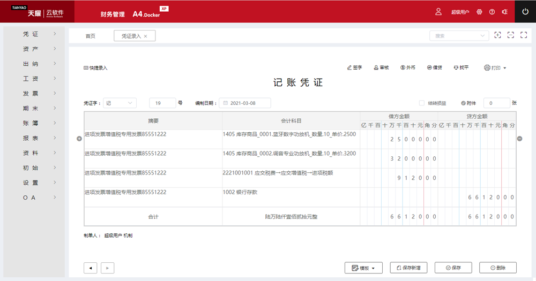Image resolution: width=536 pixels, height=281 pixels.
Task: Click the 签字 (sign) pen icon
Action: click(x=350, y=68)
